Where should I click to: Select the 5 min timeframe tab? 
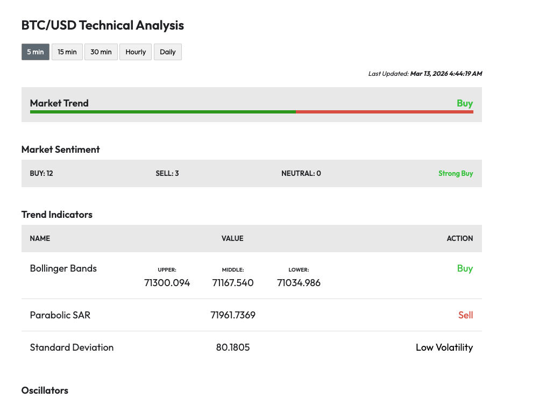[x=36, y=52]
